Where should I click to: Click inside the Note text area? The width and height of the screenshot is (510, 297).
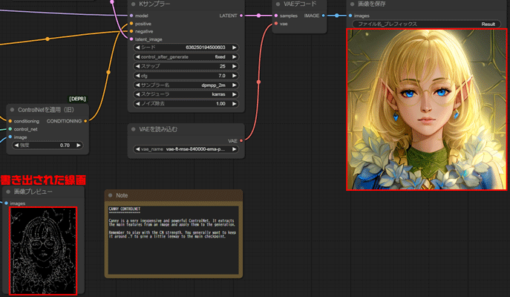(x=174, y=240)
